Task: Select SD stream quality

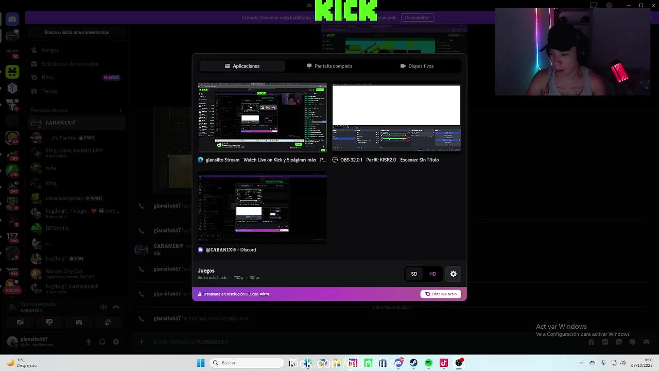Action: [414, 274]
